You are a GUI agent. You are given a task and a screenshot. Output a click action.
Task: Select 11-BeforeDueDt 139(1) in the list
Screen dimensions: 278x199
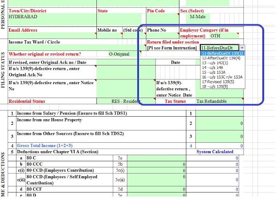coord(222,53)
